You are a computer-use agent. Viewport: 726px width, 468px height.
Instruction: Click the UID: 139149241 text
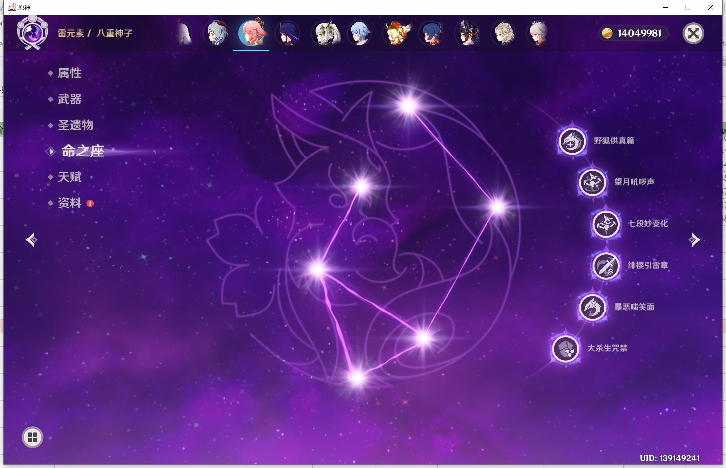click(670, 458)
